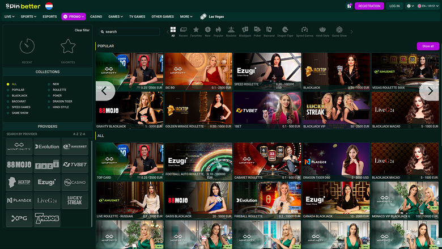Select the GAME SHOW collection option
This screenshot has height=249, width=442.
(18, 113)
